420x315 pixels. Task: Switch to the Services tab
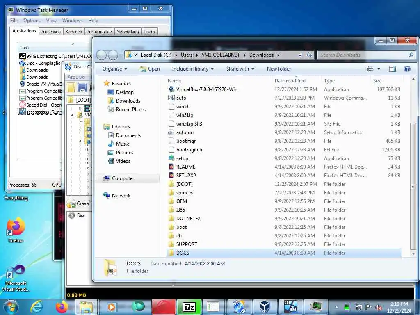coord(73,31)
